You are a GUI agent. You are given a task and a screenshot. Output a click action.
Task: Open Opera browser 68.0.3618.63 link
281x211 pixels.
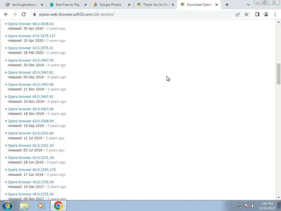(31, 24)
